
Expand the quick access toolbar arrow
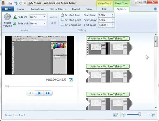tap(25, 3)
